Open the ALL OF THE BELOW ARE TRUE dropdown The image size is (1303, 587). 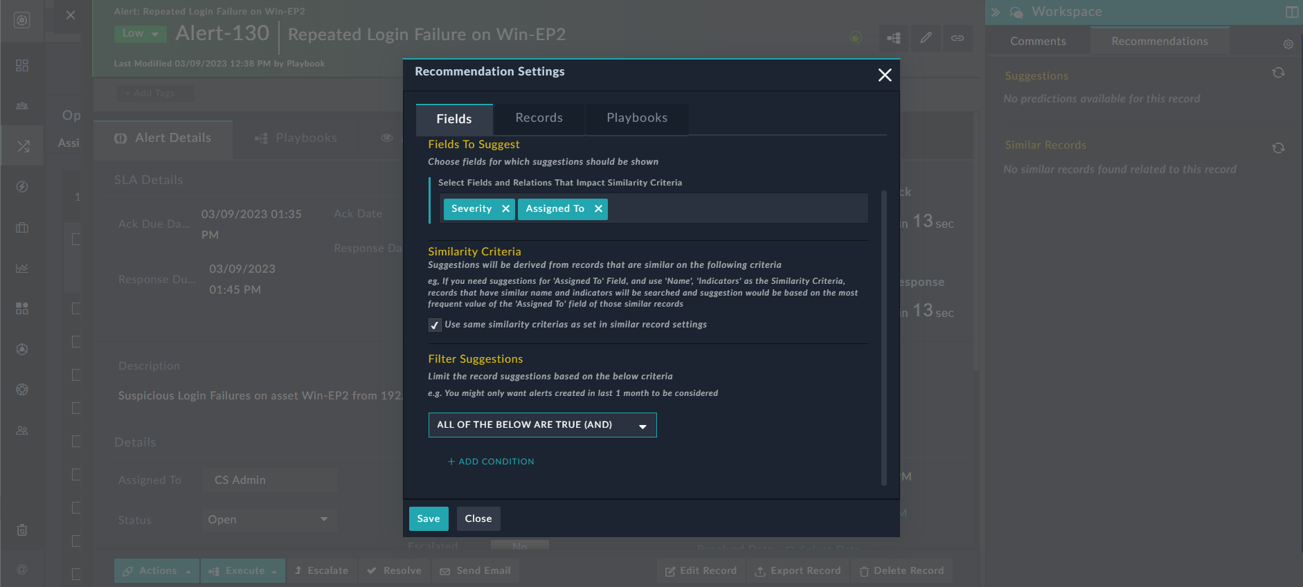[542, 425]
